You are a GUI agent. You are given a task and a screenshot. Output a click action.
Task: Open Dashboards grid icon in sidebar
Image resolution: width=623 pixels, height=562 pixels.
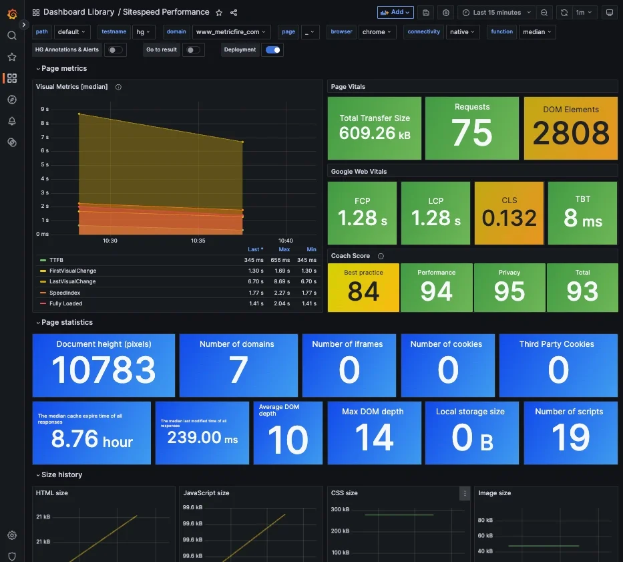click(x=12, y=78)
